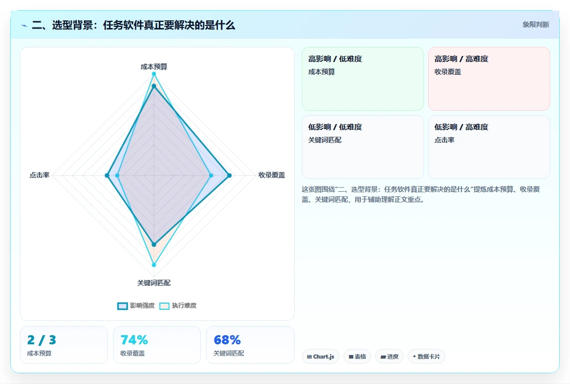Click the 影响强度 legend label
This screenshot has width=570, height=384.
[x=142, y=306]
